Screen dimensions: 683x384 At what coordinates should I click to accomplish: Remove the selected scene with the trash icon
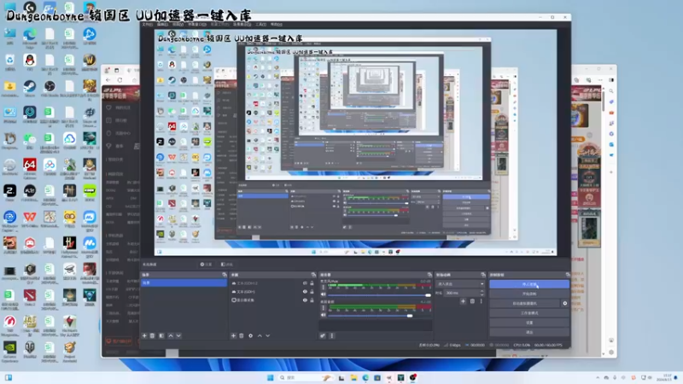(x=153, y=335)
